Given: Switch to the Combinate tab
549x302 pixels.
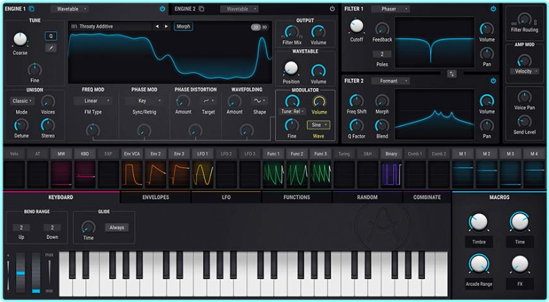Looking at the screenshot, I should point(426,197).
